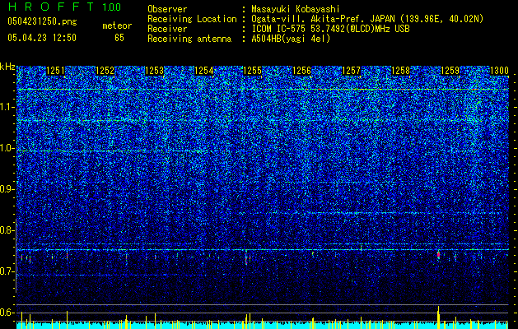Click the Receiving antenna label

(189, 39)
